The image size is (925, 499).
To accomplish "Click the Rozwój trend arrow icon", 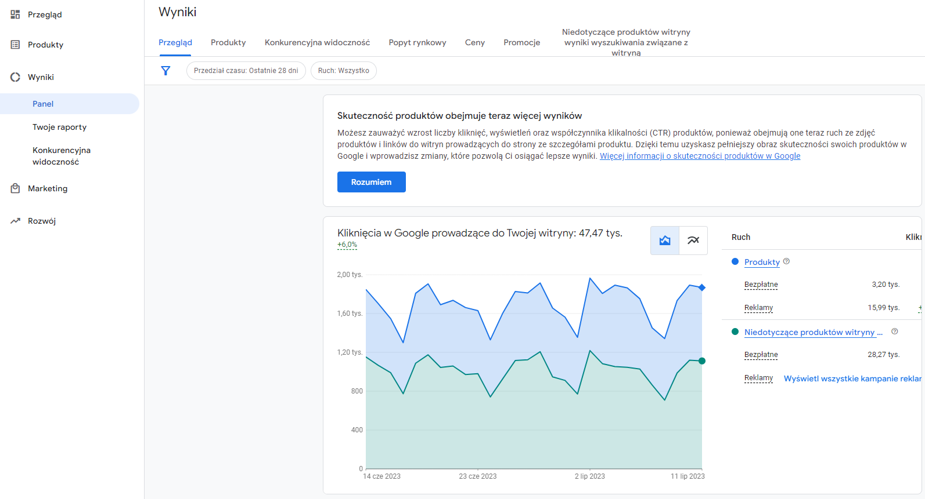I will click(15, 221).
